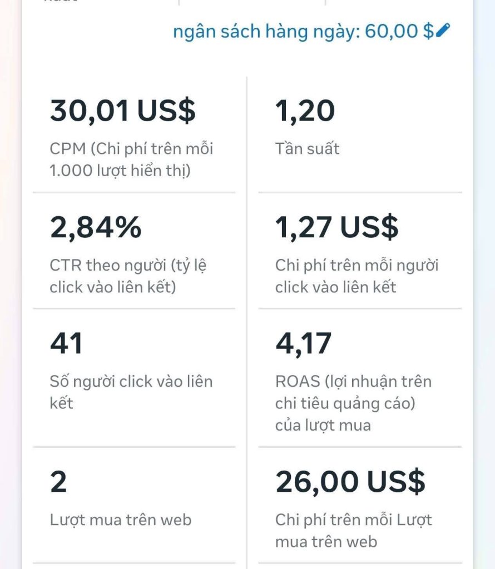Screen dimensions: 495x569
Task: Click the vertical divider between metric columns
Action: (x=247, y=322)
